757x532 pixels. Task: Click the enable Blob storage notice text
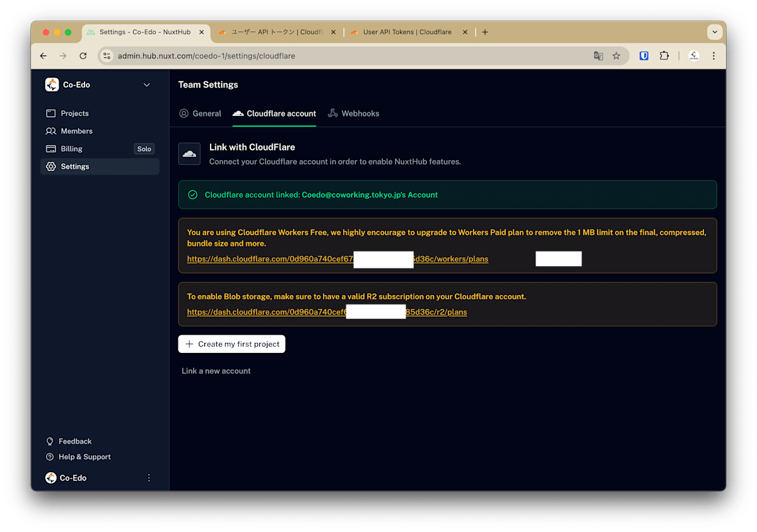tap(356, 296)
